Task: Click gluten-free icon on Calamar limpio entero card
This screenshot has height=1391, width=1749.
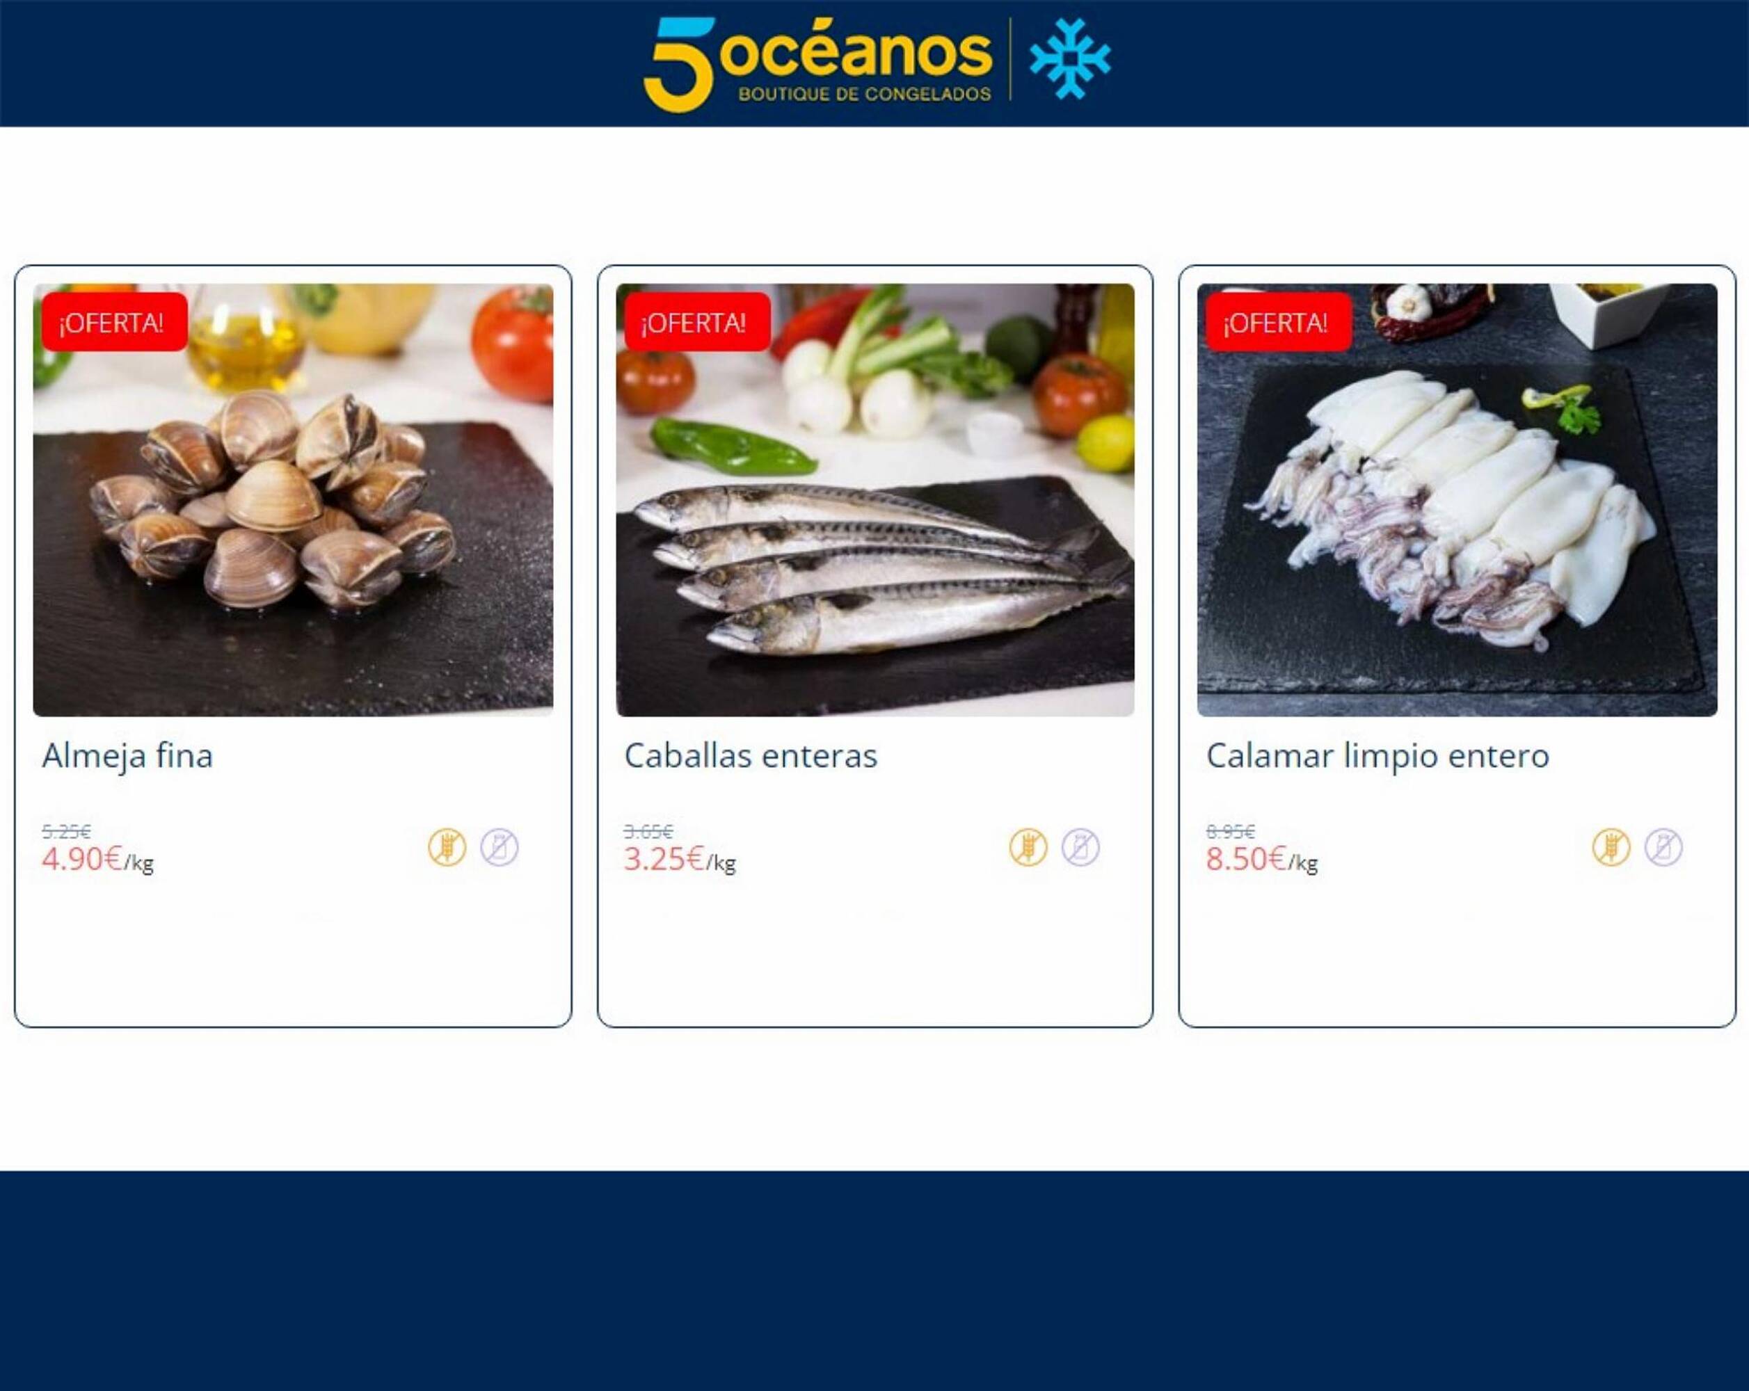Action: tap(1611, 848)
